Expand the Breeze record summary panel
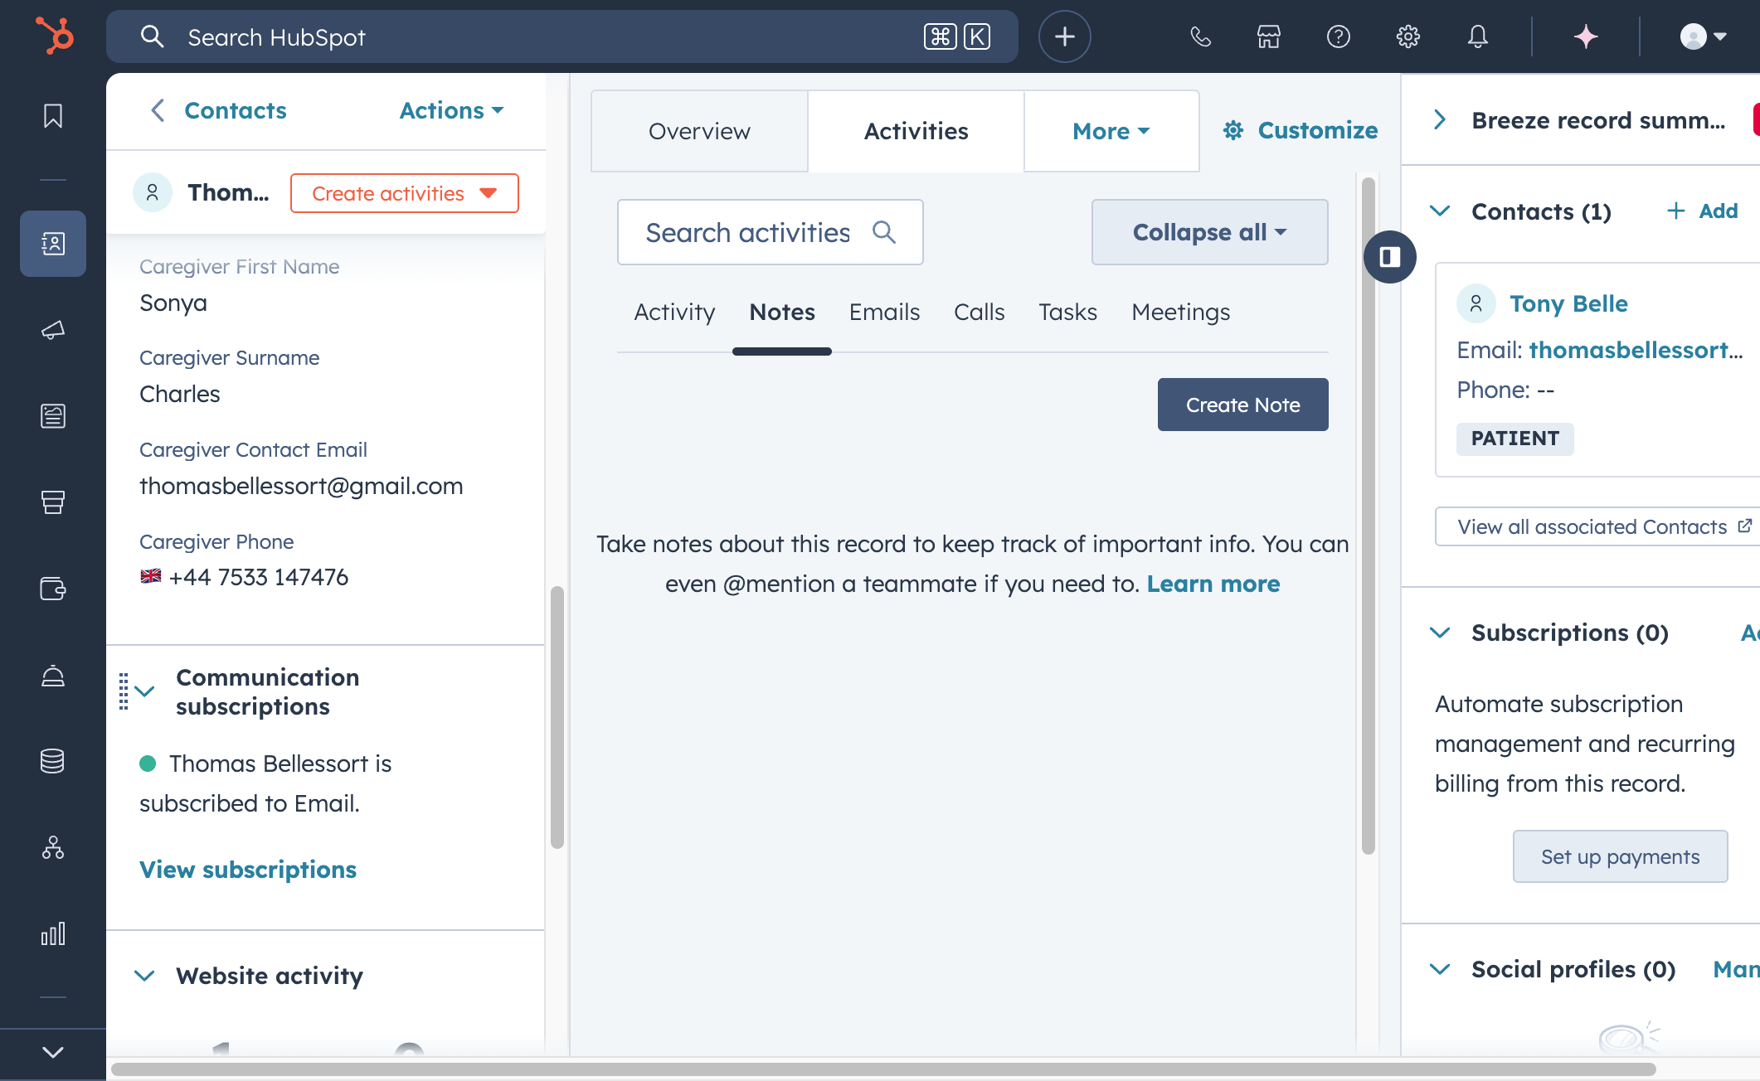The width and height of the screenshot is (1760, 1081). [x=1441, y=120]
